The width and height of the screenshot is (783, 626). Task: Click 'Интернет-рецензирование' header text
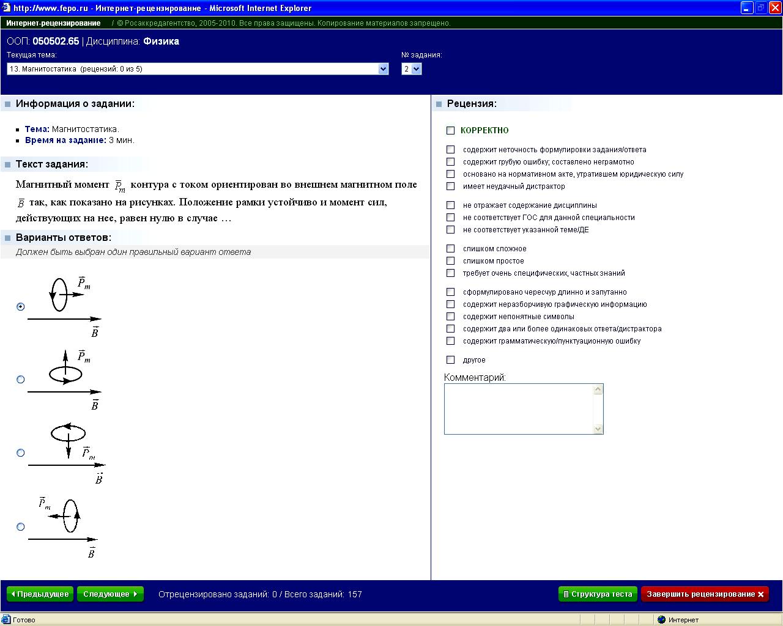(53, 23)
